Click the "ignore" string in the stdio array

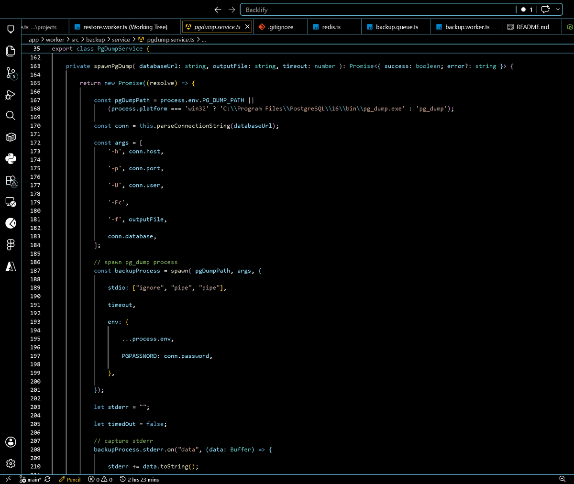[x=150, y=287]
